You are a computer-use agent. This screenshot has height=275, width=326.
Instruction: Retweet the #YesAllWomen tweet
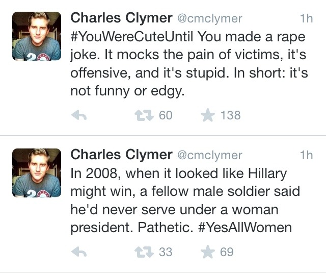click(141, 252)
